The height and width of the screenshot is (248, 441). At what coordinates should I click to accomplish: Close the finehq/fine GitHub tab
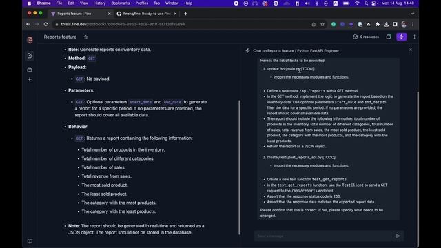click(x=175, y=14)
